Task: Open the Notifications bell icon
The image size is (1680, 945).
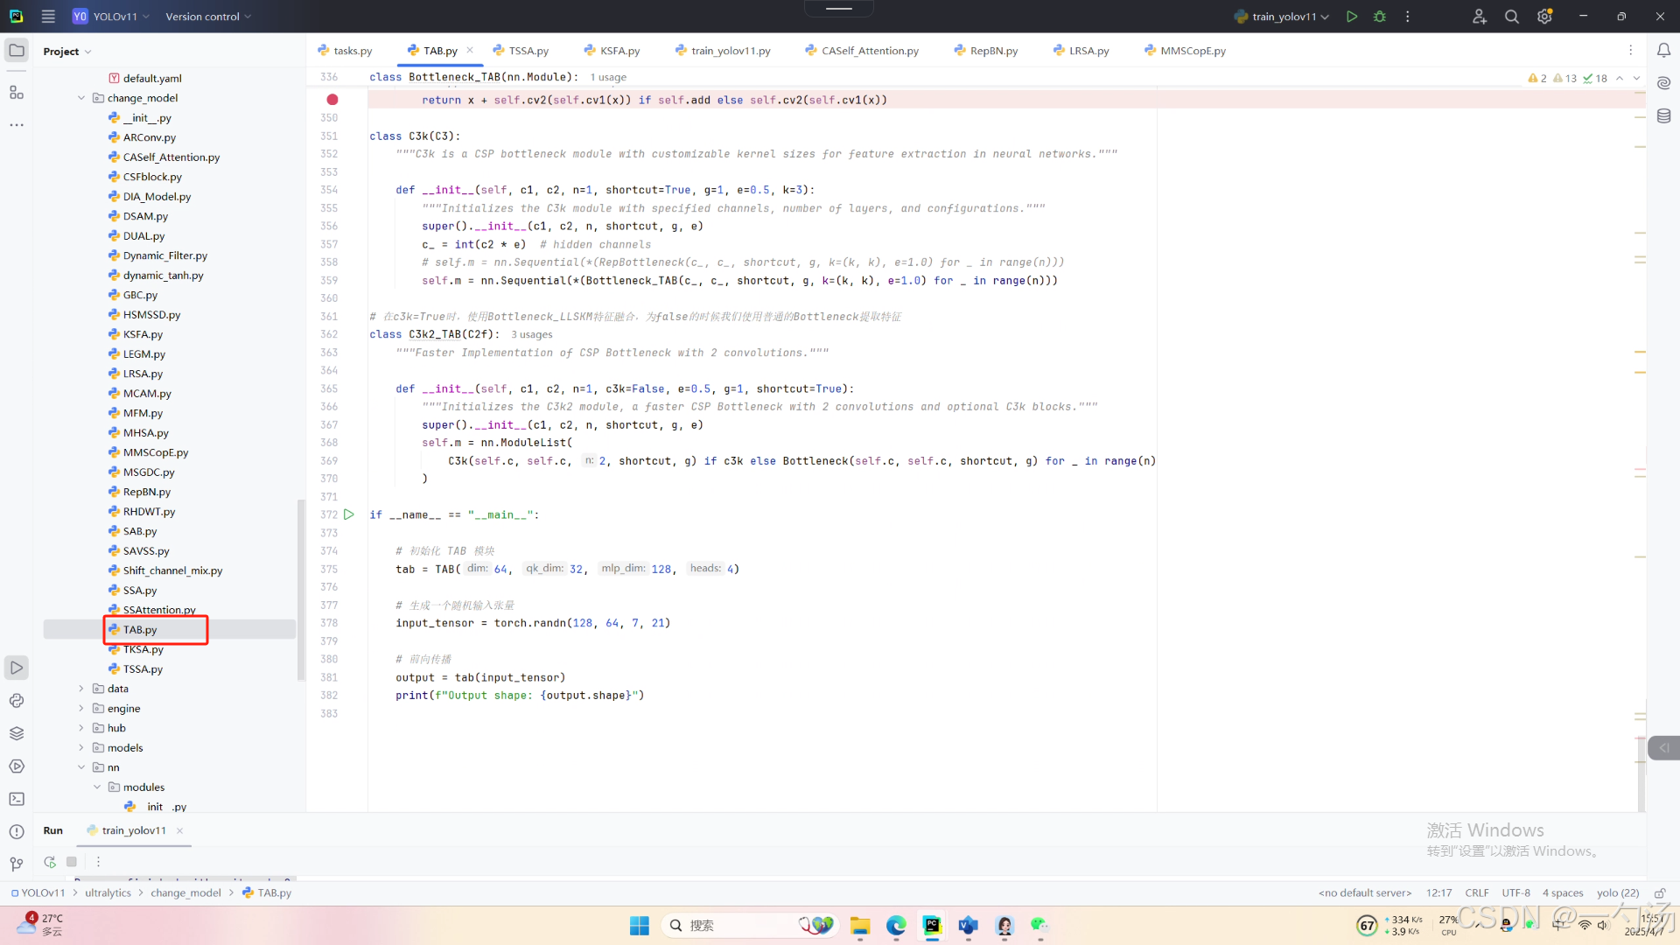Action: point(1663,51)
